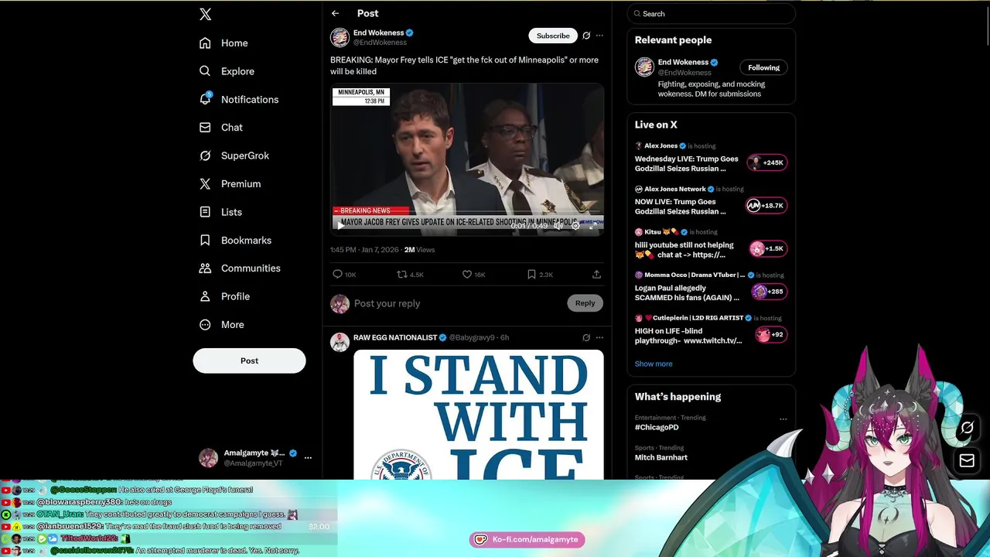990x557 pixels.
Task: Open the floating messages envelope button
Action: click(967, 461)
